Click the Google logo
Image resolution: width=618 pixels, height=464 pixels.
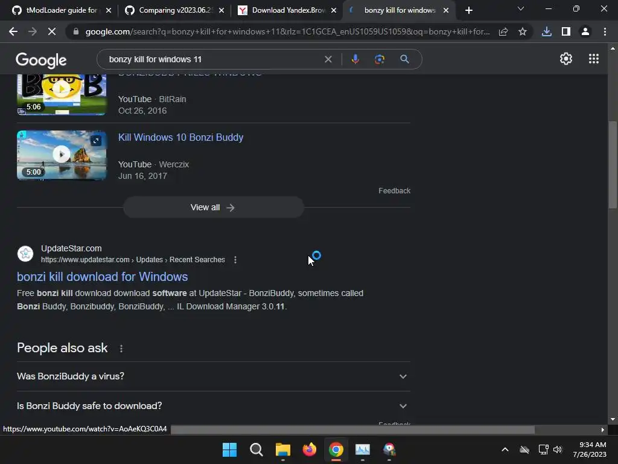[x=41, y=60]
